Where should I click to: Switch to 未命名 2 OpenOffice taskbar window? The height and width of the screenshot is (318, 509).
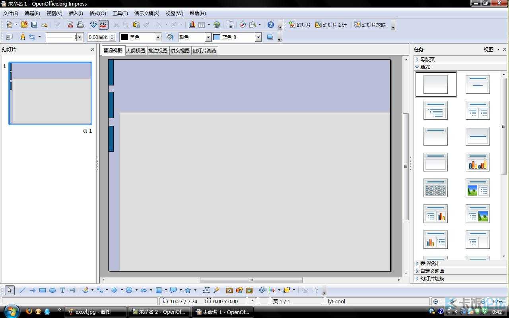coord(159,312)
